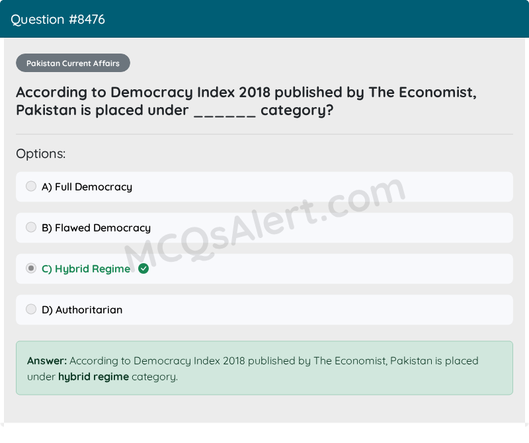
Task: Click the green "C) Hybrid Regime" label
Action: (x=86, y=269)
